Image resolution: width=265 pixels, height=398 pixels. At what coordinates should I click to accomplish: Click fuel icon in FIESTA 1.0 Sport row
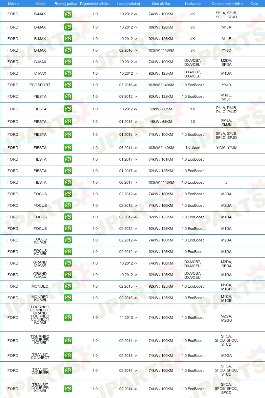tap(68, 148)
